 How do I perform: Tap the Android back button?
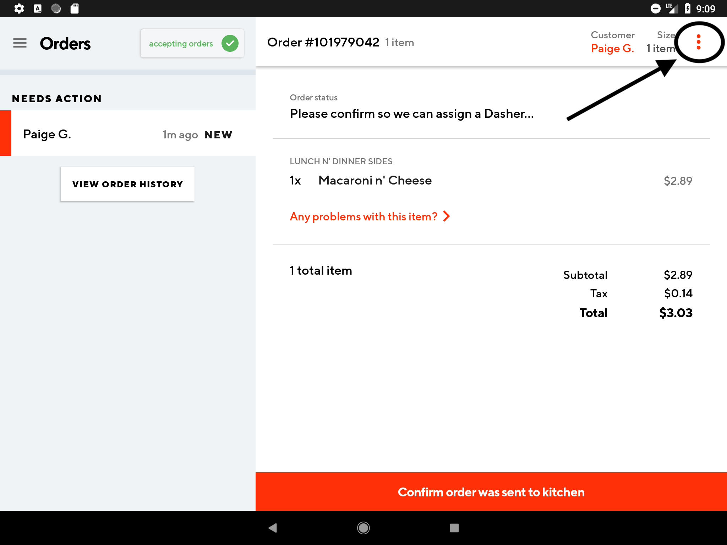[x=273, y=528]
